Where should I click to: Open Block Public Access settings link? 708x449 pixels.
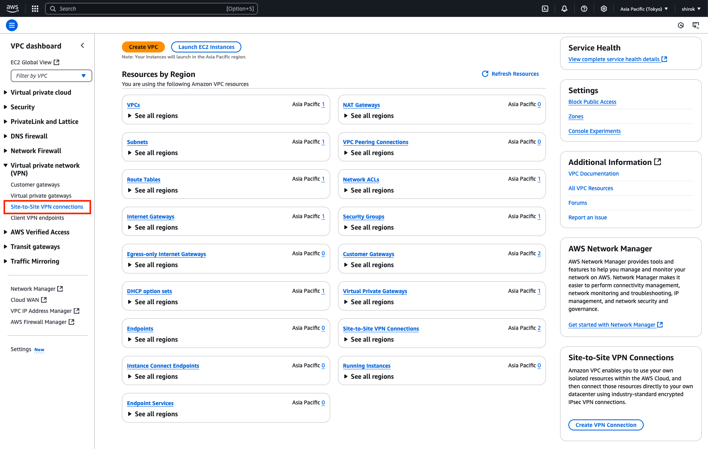[x=592, y=102]
